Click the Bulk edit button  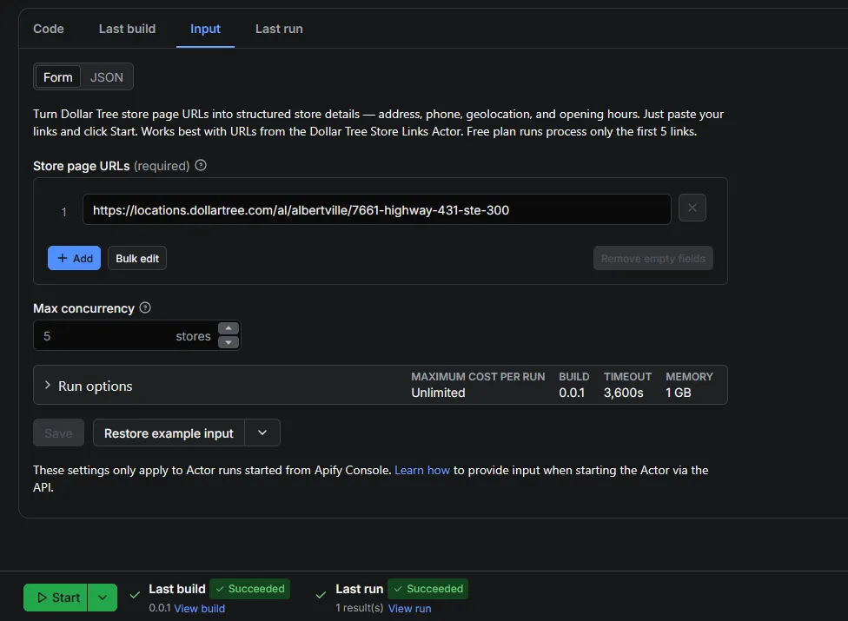(137, 258)
